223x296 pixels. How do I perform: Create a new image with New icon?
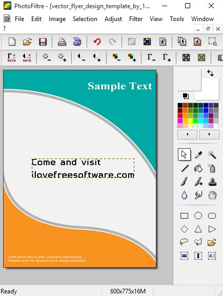[x=12, y=42]
